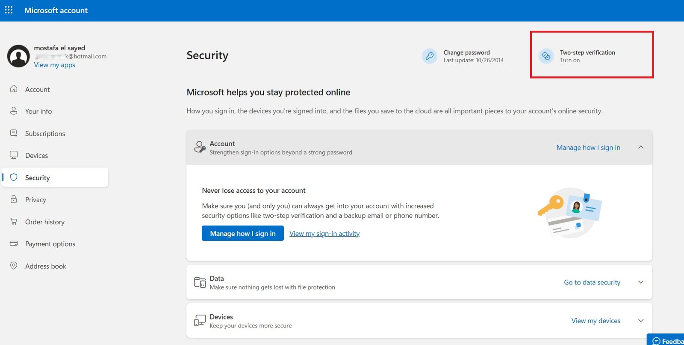Screen dimensions: 684x345
Task: Click Keep your devices more secure text
Action: pos(251,326)
